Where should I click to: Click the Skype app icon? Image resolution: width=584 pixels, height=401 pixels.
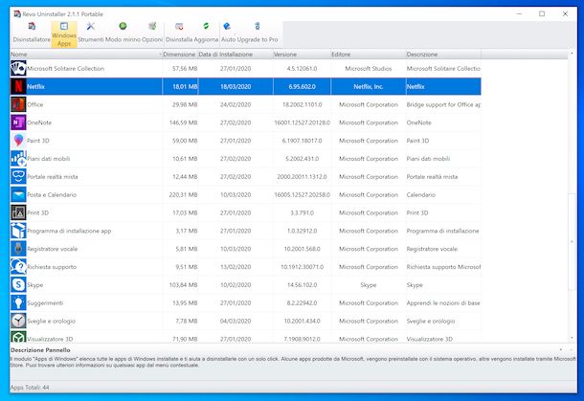point(18,285)
